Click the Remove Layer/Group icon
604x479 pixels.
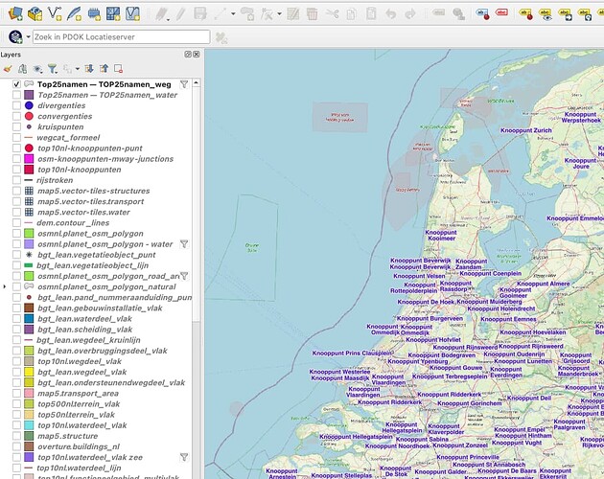click(118, 69)
